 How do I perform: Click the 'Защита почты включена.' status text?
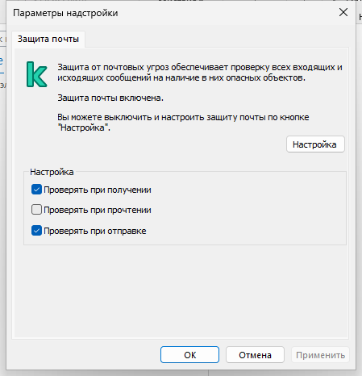click(110, 98)
